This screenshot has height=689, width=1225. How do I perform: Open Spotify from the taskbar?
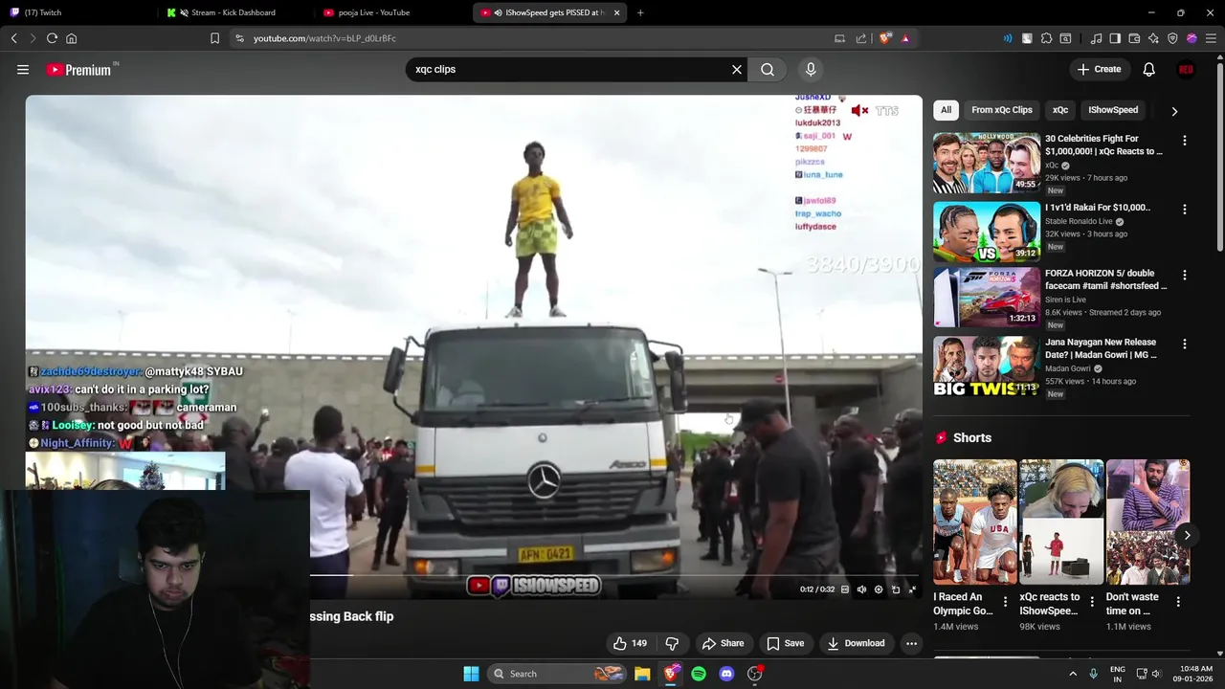699,674
